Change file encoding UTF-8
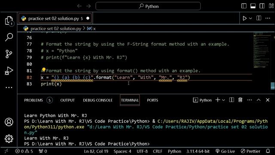 [x=142, y=151]
